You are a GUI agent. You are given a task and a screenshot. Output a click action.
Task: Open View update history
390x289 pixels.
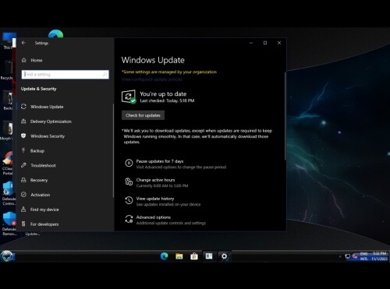[x=155, y=199]
